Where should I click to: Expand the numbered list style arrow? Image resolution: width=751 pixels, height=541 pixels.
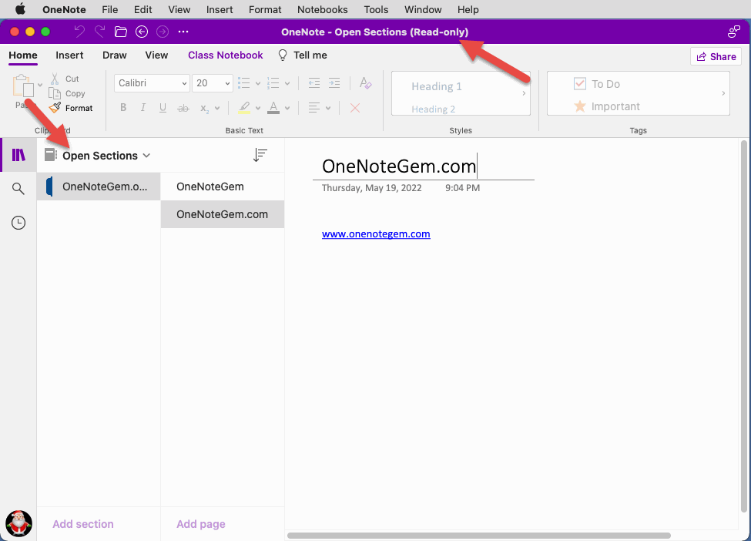[287, 83]
